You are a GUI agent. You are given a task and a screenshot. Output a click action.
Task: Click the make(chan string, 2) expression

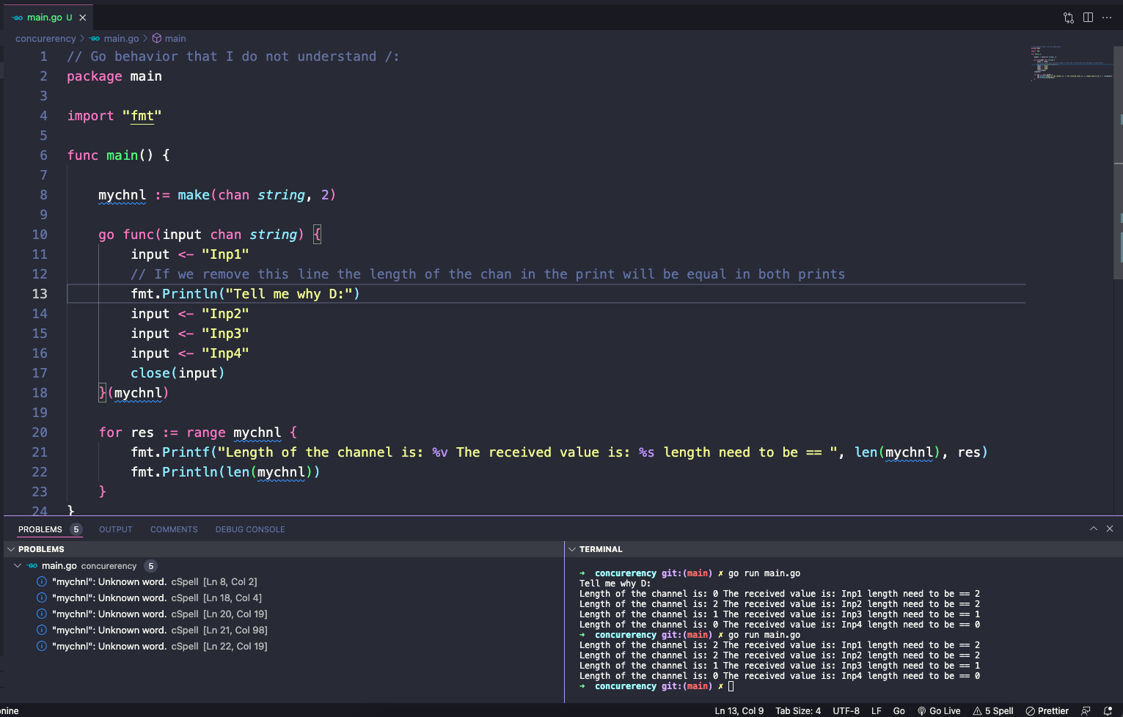[257, 195]
